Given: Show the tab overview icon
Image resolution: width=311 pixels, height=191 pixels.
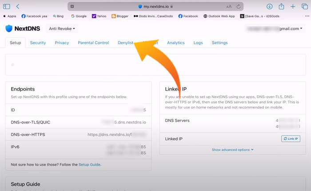Looking at the screenshot, I should click(x=305, y=7).
